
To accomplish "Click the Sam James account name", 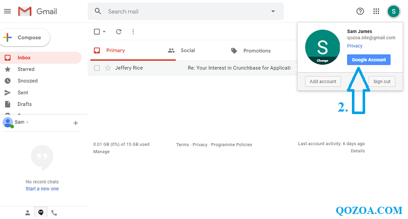I will point(360,32).
